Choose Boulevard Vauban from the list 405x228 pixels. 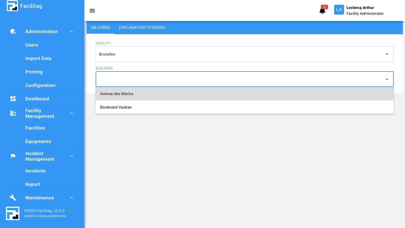point(116,107)
